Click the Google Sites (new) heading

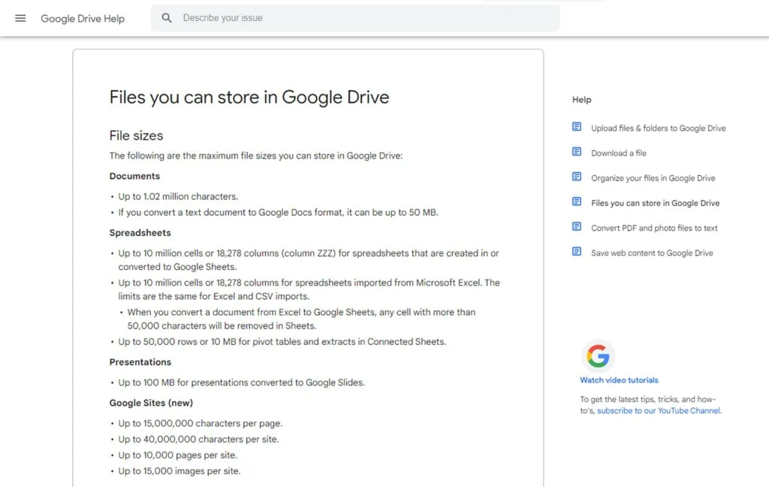151,403
